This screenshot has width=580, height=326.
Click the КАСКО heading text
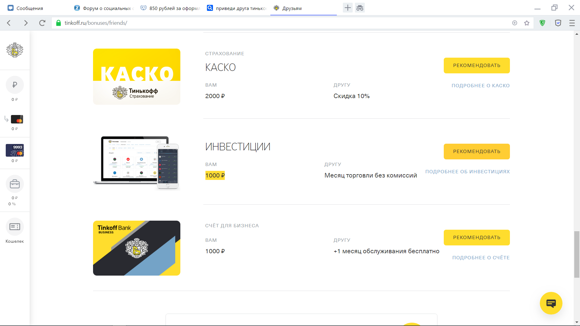point(221,67)
